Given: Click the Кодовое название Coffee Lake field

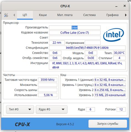Looking at the screenshot, I should click(x=75, y=33).
